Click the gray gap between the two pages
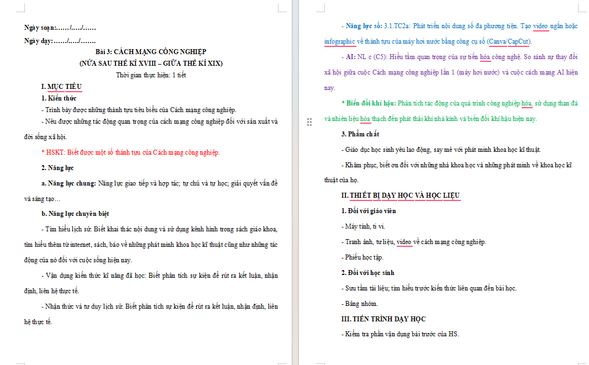Screen dimensions: 589x365 [295, 182]
